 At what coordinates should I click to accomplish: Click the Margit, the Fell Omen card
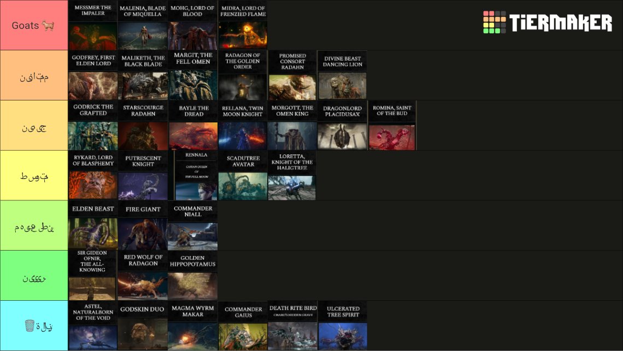tap(192, 75)
